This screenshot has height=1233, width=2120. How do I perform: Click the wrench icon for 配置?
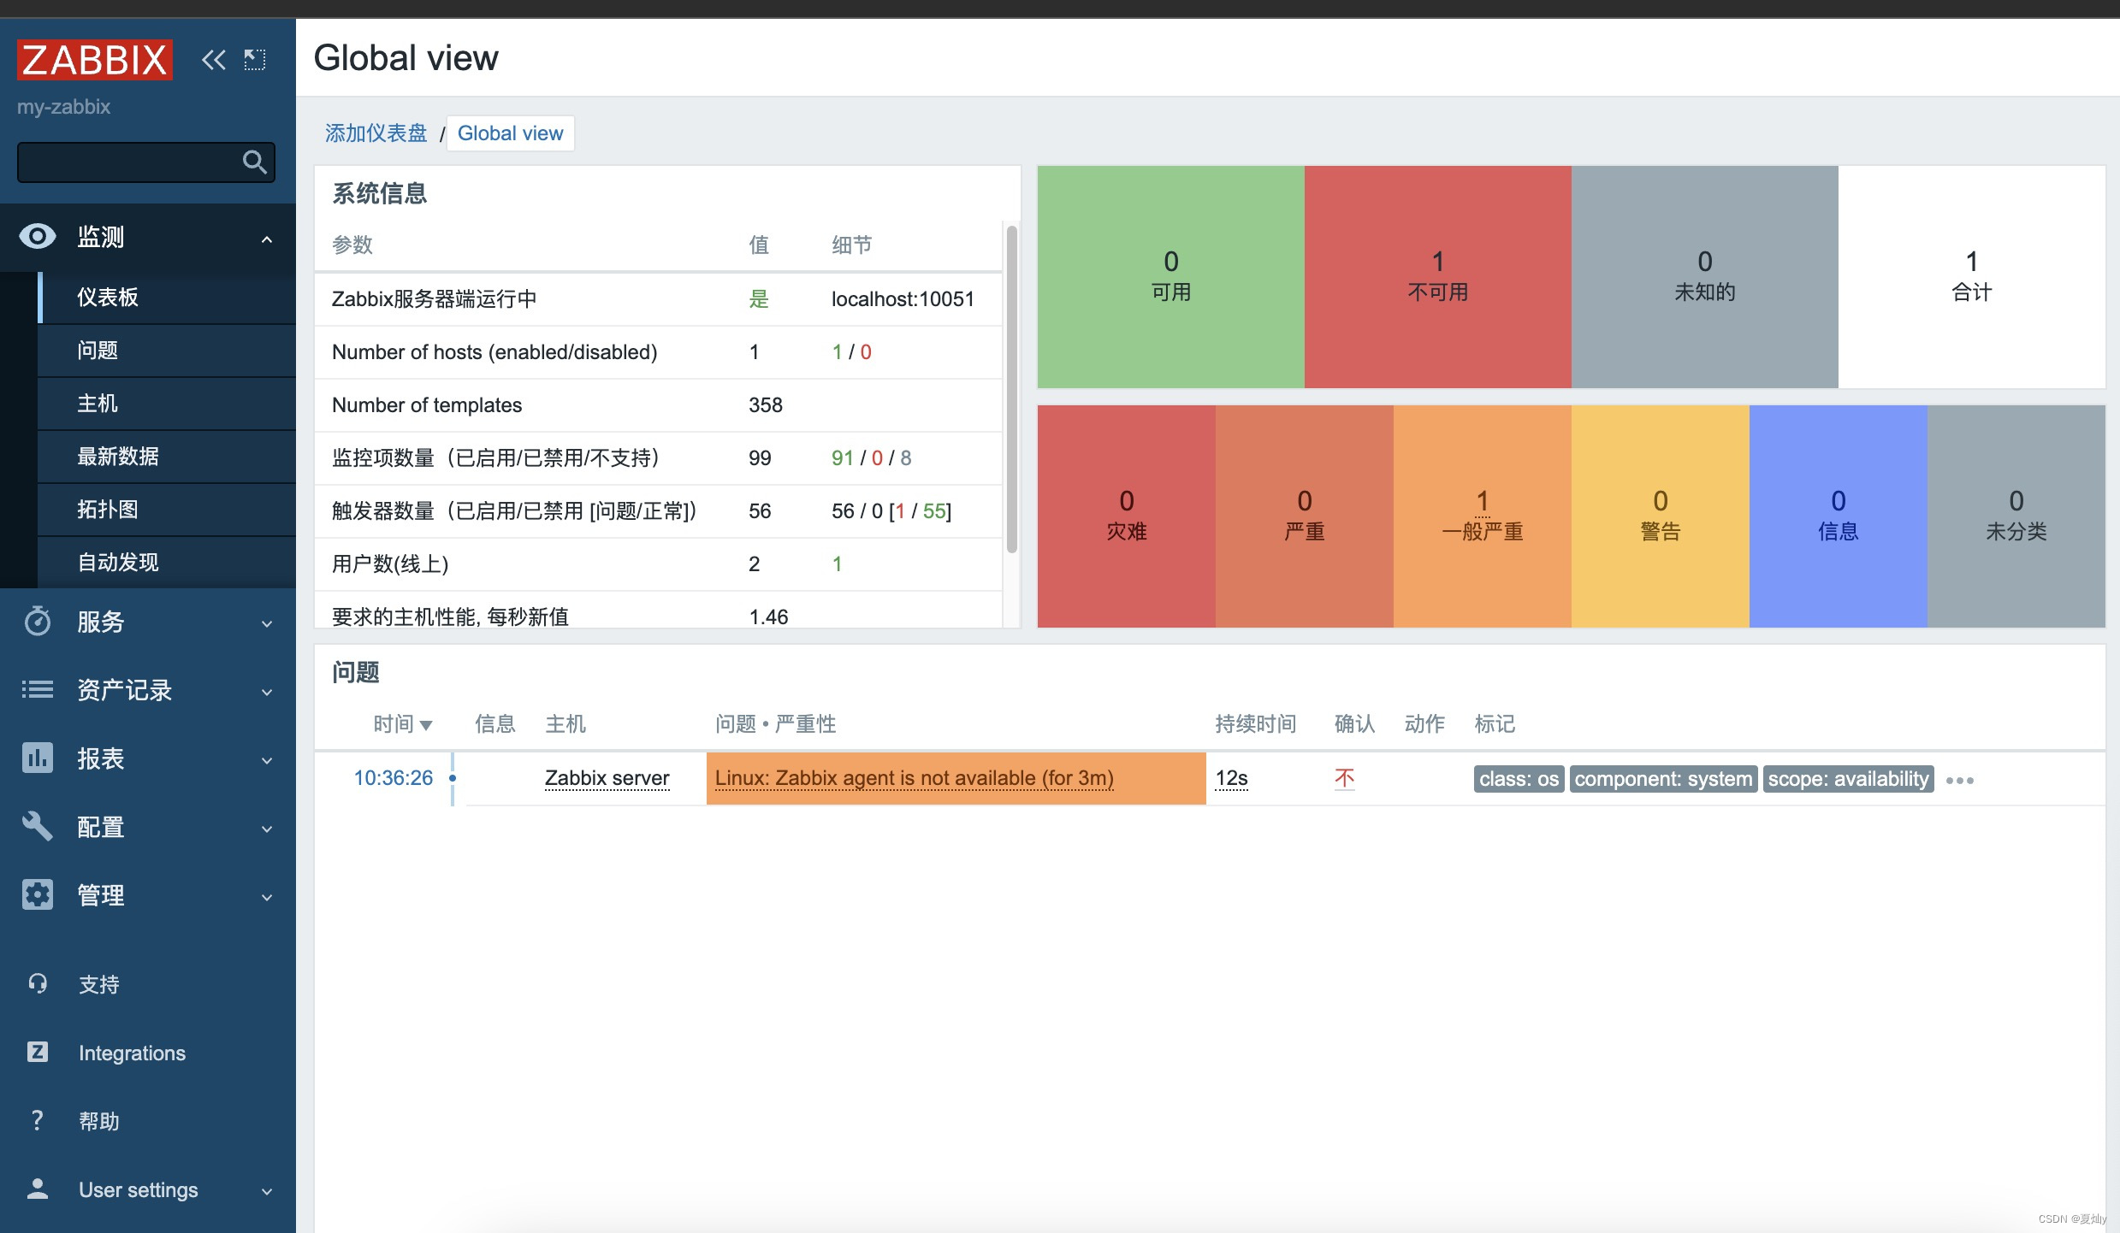pos(38,826)
